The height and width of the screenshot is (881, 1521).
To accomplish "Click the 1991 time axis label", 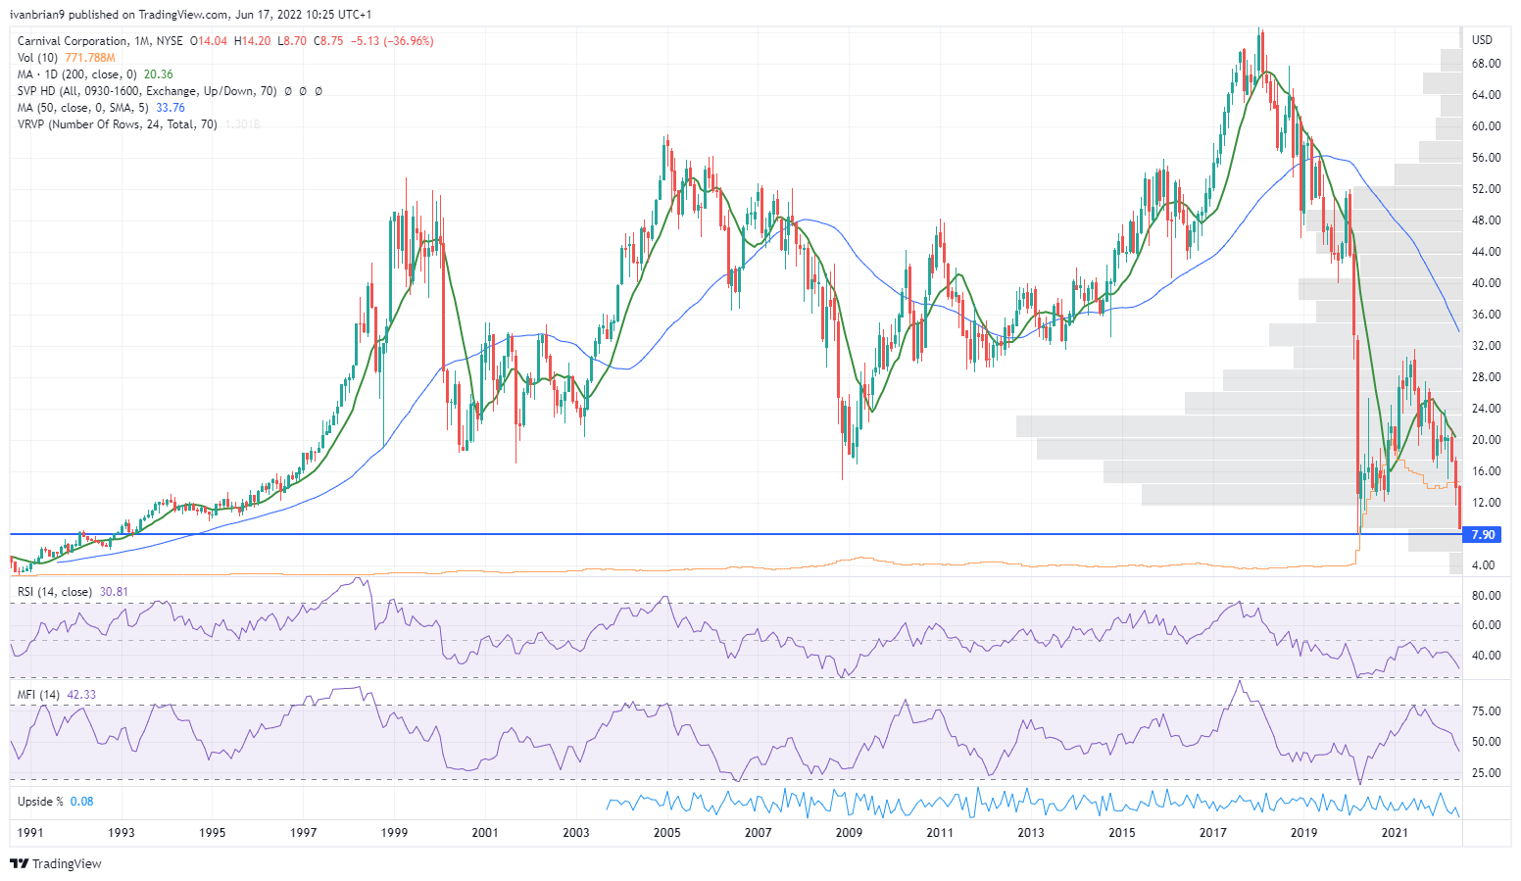I will pyautogui.click(x=30, y=833).
